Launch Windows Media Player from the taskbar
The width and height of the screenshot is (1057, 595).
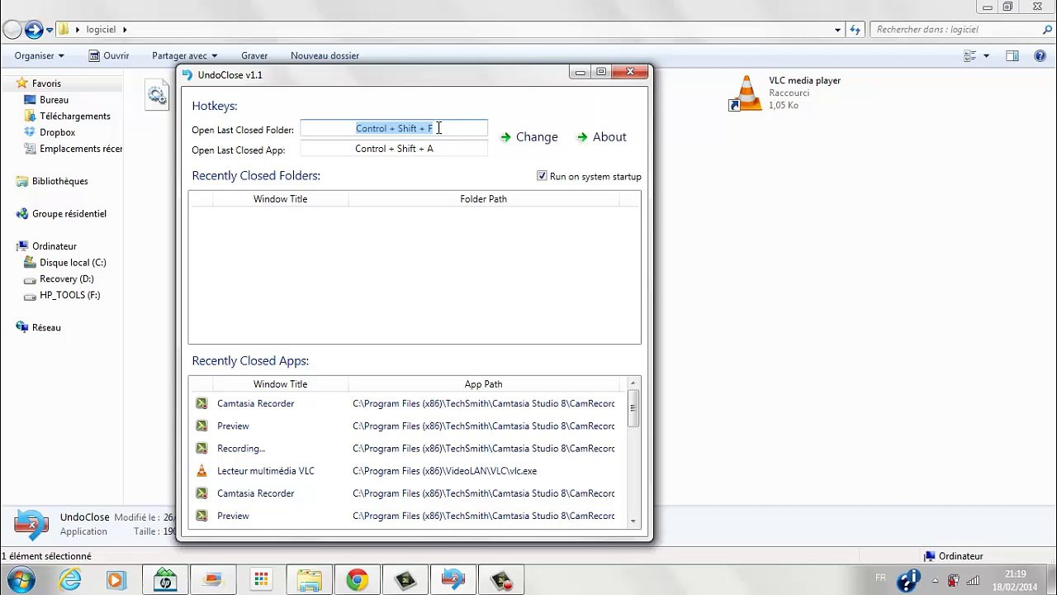point(116,580)
